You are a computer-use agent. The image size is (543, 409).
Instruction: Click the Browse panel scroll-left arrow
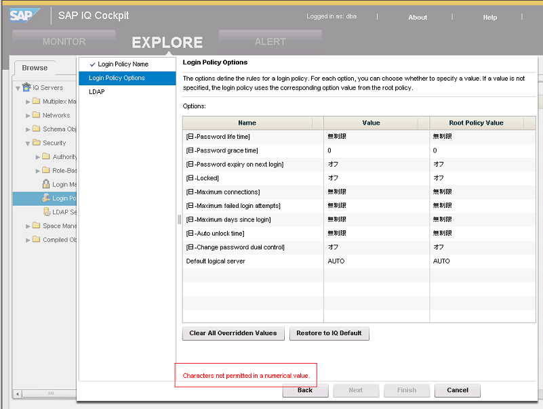tap(17, 393)
